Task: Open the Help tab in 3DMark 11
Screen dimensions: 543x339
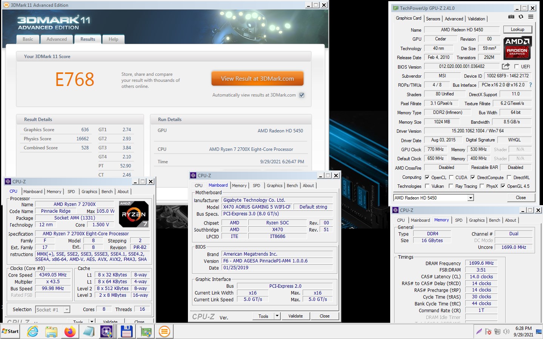Action: point(114,39)
